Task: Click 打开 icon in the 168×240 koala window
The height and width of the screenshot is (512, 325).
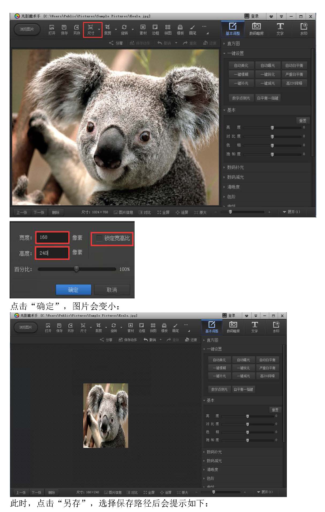Action: (x=48, y=328)
